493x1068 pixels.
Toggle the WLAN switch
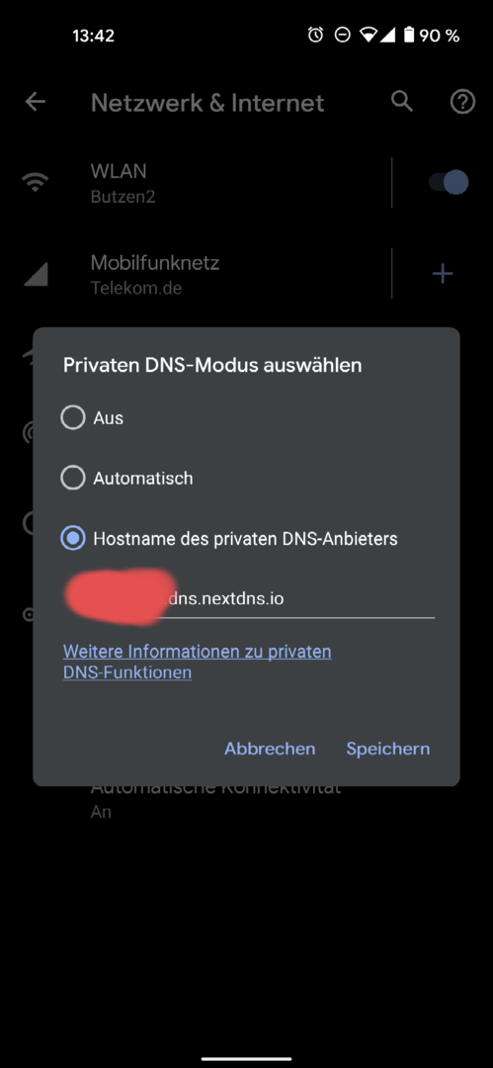[449, 182]
